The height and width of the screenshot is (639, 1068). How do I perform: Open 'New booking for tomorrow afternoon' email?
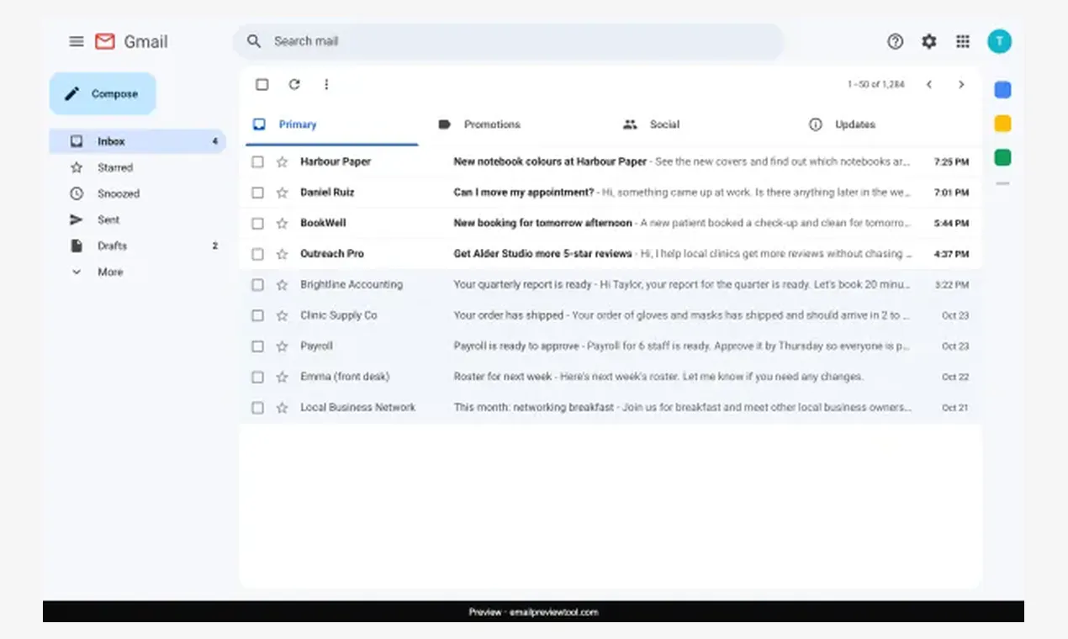click(611, 223)
